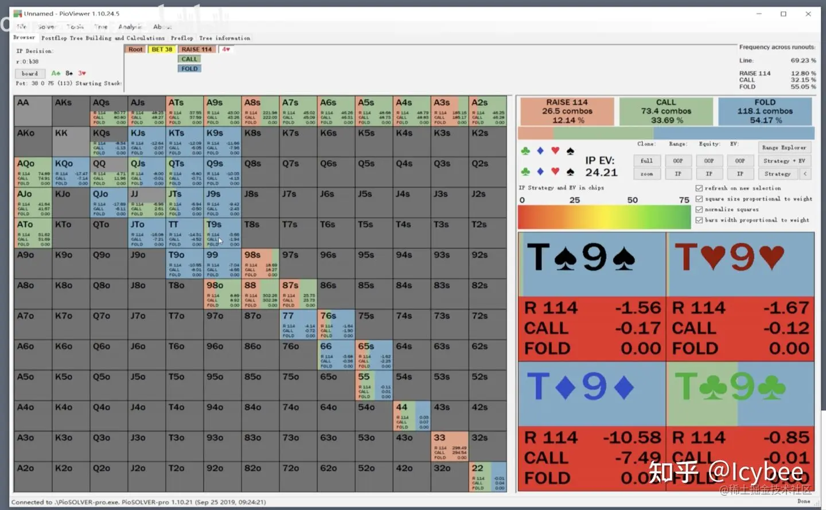Click the 'full' clone button
826x510 pixels.
point(646,160)
